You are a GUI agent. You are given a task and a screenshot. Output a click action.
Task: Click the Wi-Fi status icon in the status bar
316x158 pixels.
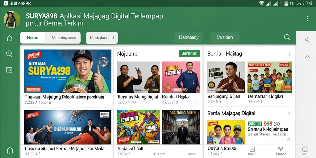[262, 3]
